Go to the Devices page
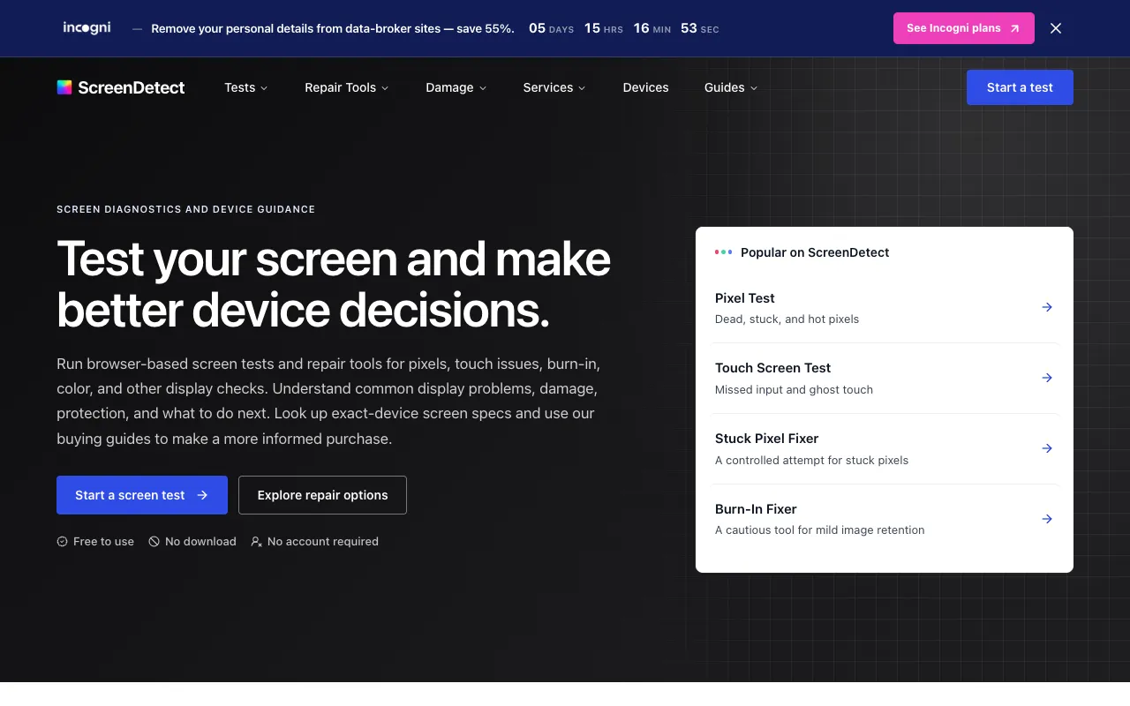Viewport: 1130px width, 706px height. pyautogui.click(x=645, y=87)
